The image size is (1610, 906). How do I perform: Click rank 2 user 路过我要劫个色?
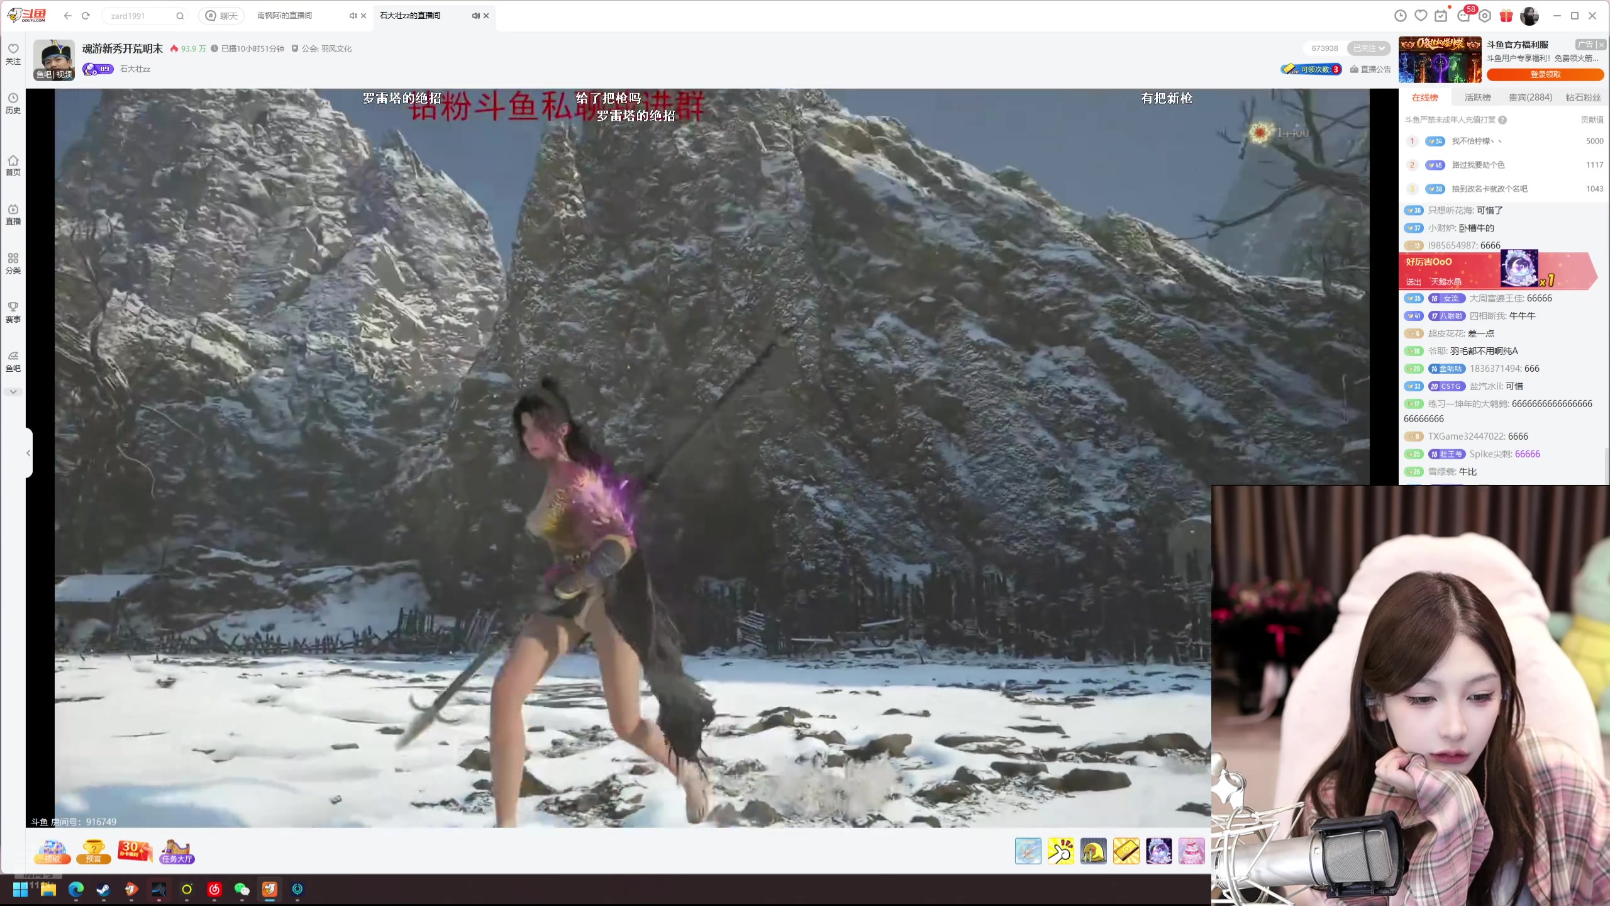[x=1478, y=165]
